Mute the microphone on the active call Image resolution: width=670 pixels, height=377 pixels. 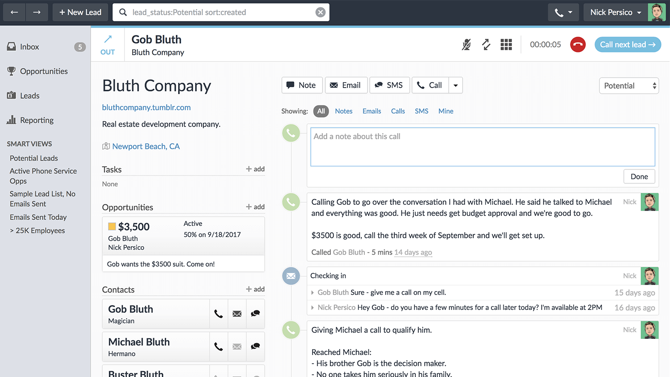coord(466,45)
